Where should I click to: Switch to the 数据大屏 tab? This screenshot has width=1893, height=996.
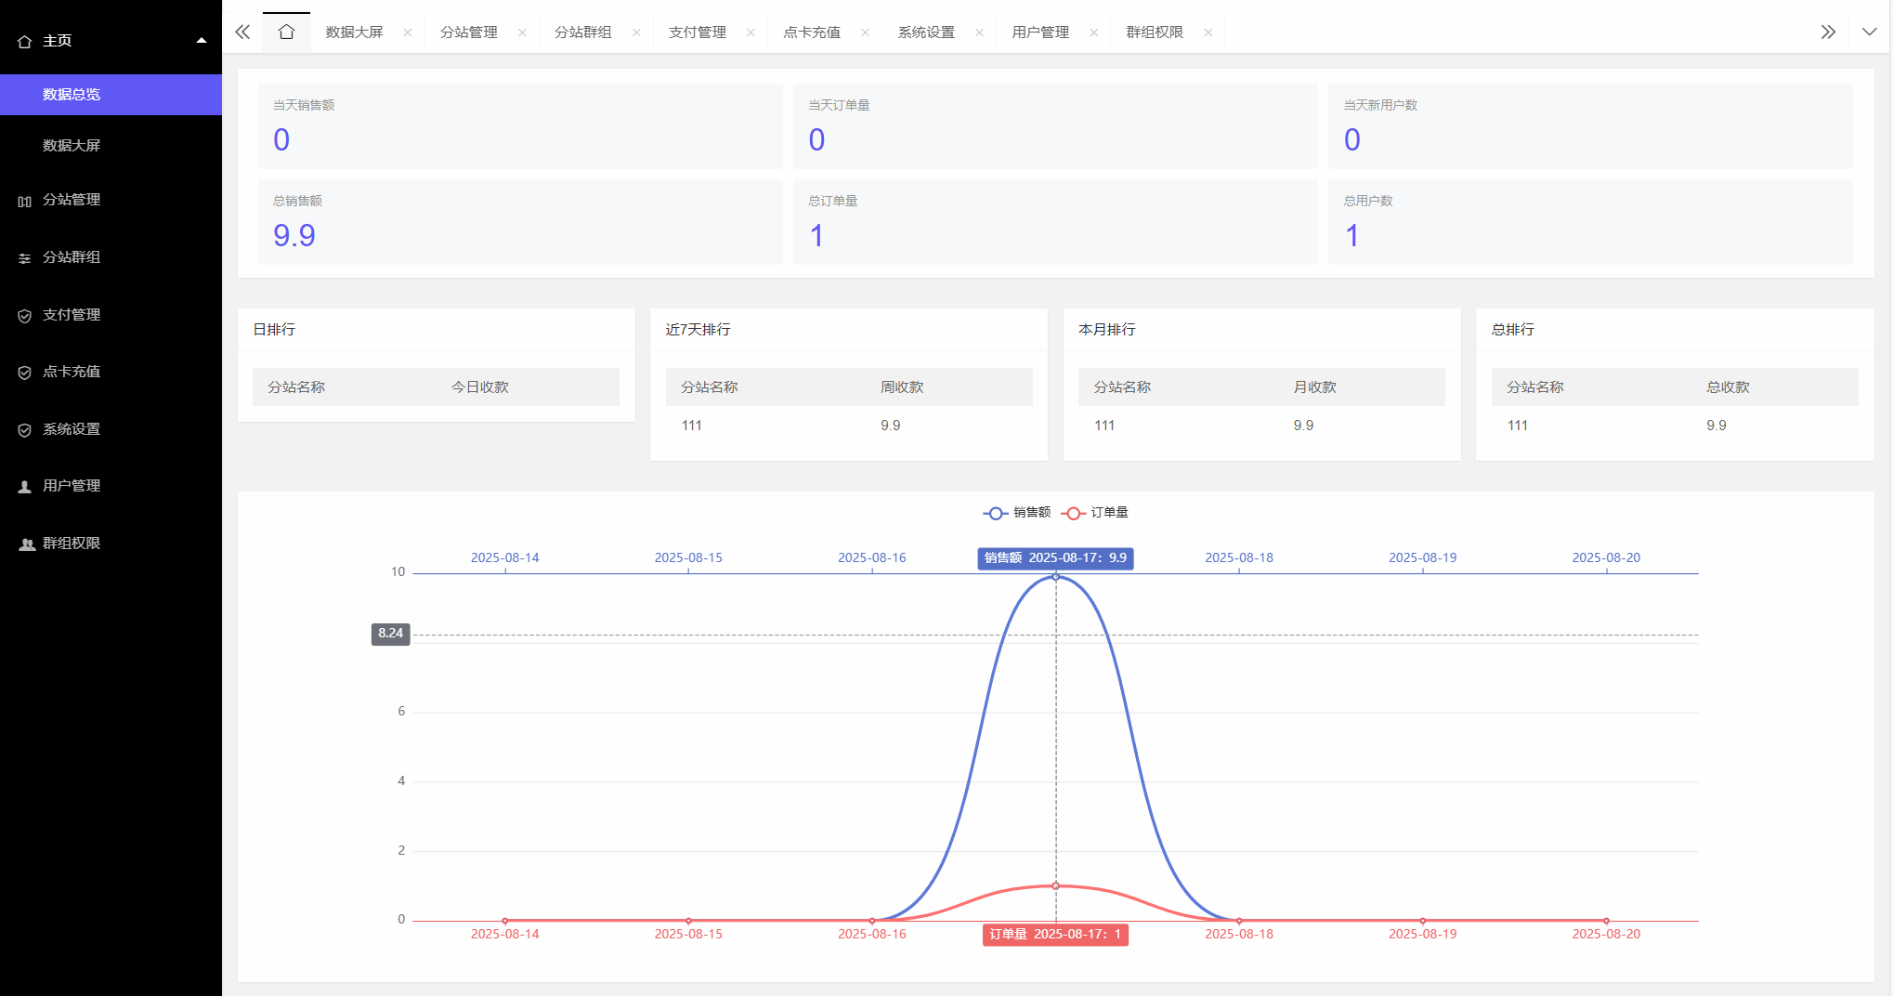[x=354, y=33]
